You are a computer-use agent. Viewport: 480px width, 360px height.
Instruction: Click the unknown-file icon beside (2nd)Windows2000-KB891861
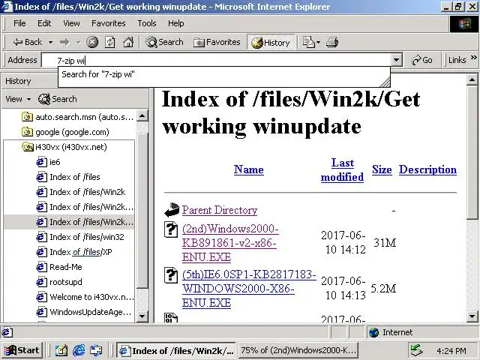tap(171, 229)
